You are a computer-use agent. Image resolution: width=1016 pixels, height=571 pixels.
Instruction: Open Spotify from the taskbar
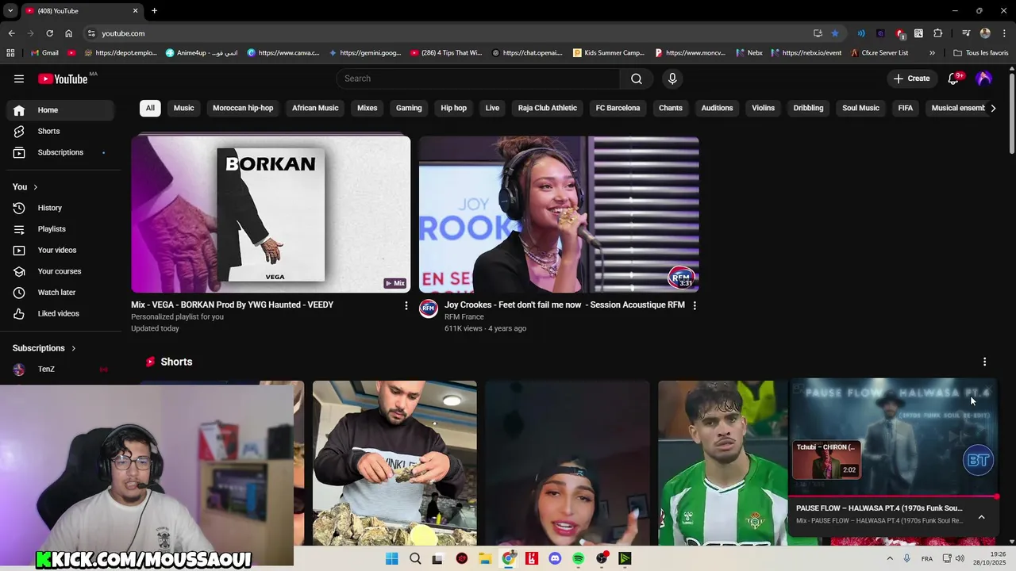[x=578, y=558]
